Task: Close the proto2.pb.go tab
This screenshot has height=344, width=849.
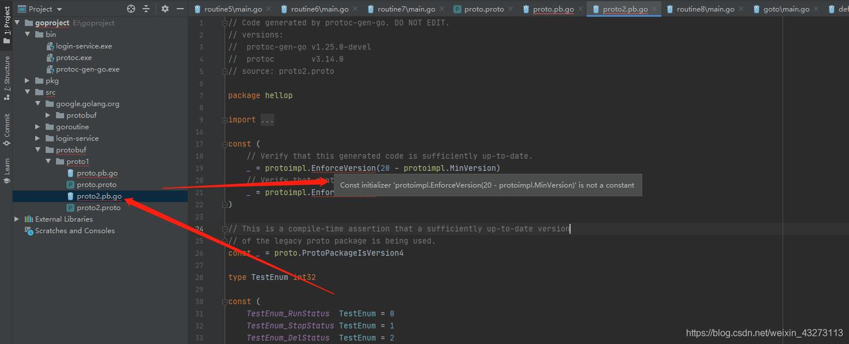Action: click(x=654, y=9)
